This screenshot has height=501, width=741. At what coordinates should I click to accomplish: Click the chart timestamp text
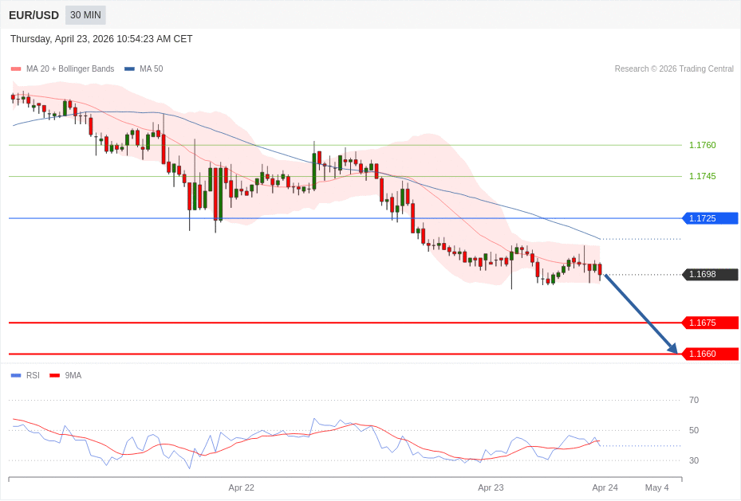[101, 39]
